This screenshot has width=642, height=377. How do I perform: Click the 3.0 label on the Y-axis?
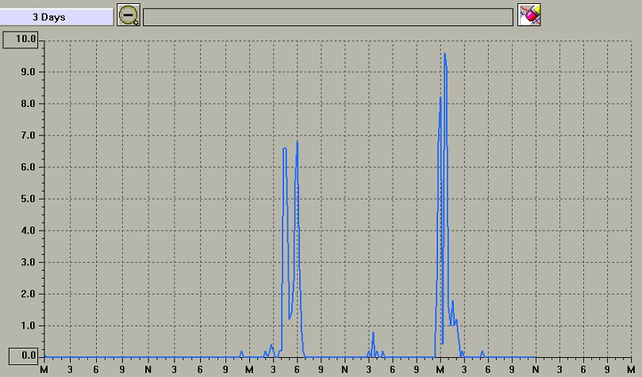(x=28, y=262)
